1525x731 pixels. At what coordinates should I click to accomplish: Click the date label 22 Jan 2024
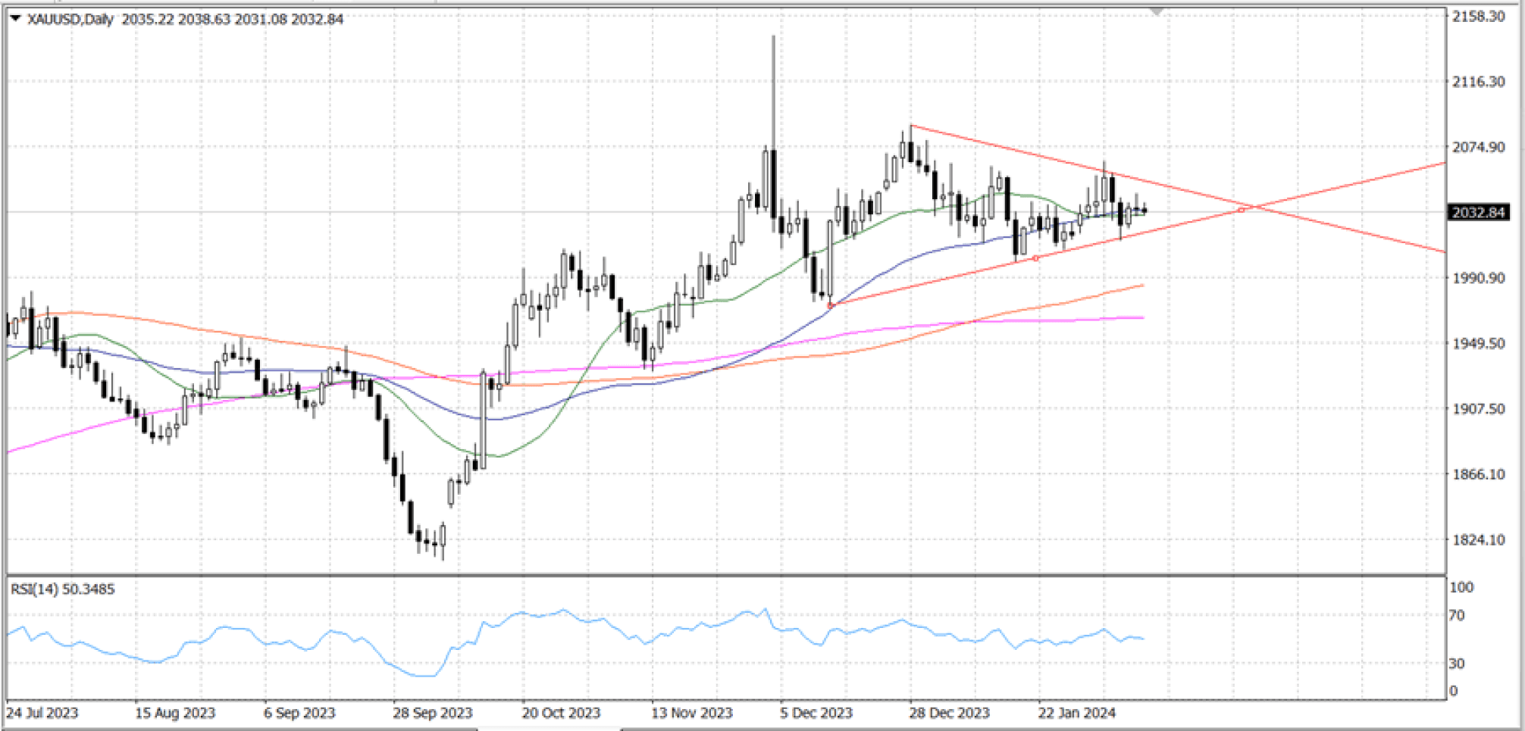pos(1077,713)
